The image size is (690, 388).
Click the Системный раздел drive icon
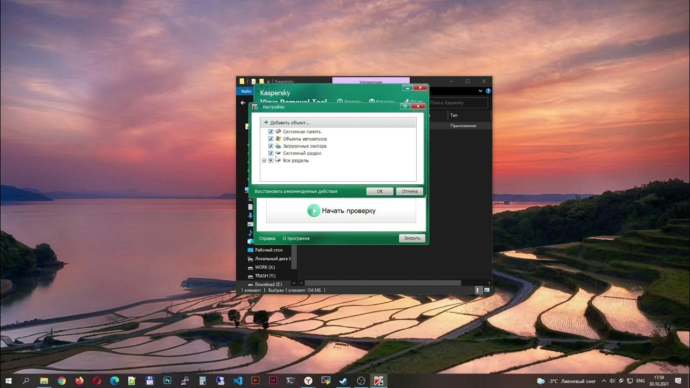pos(278,153)
